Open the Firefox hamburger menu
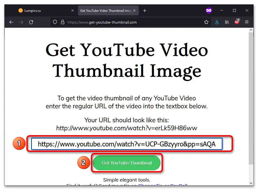 pyautogui.click(x=247, y=22)
